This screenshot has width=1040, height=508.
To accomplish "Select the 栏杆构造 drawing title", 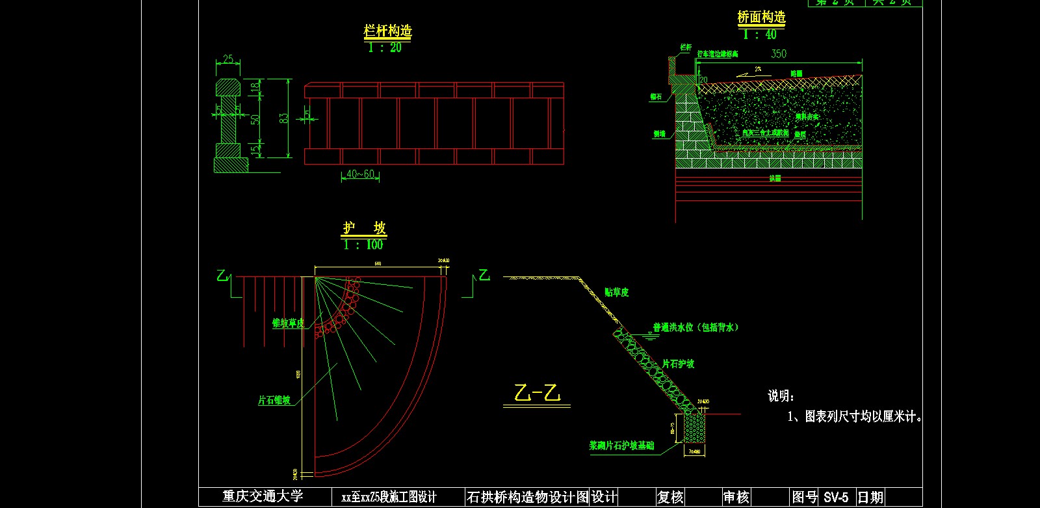I will pyautogui.click(x=387, y=31).
